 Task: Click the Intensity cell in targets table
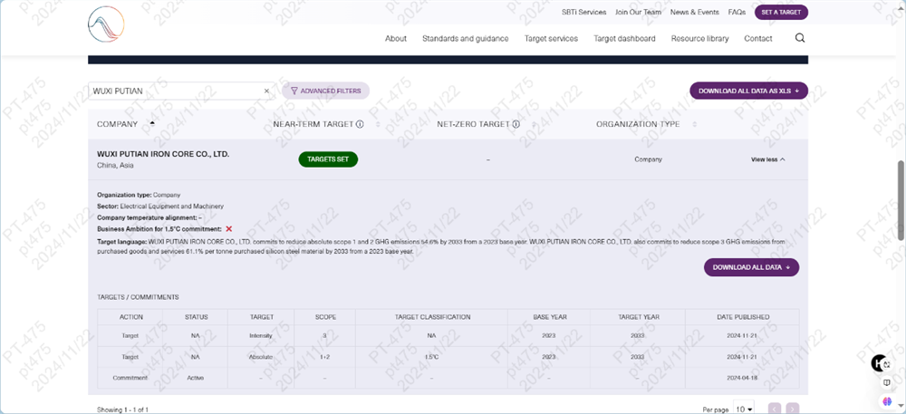261,335
